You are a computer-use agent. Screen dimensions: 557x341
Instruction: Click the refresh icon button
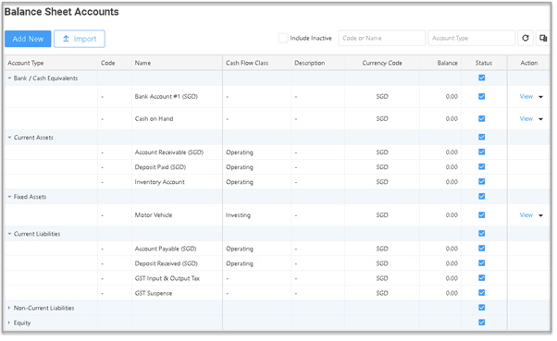pyautogui.click(x=526, y=38)
